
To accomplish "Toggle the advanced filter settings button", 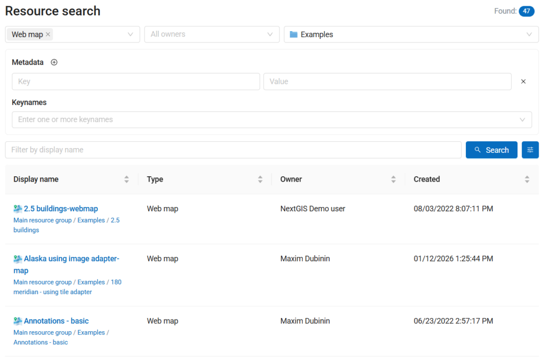I will pos(530,150).
